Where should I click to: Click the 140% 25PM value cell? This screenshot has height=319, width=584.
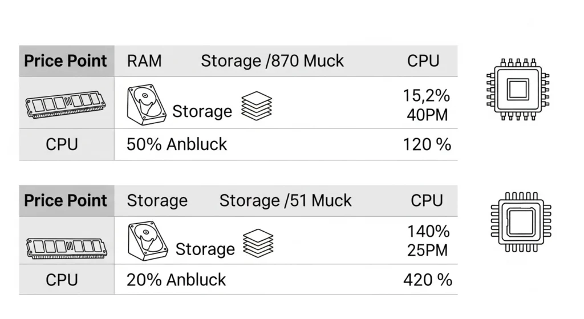tap(428, 240)
